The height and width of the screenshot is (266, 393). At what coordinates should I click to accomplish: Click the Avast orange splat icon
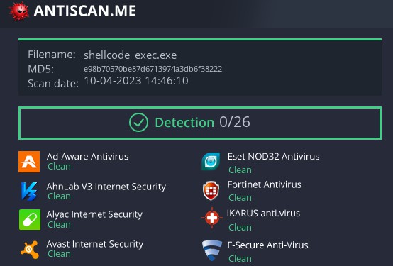[30, 250]
